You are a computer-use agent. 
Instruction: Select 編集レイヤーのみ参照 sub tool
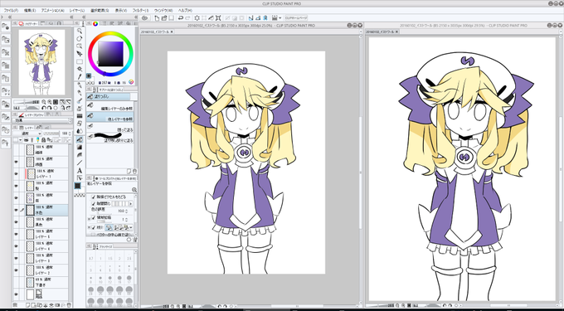tap(111, 106)
